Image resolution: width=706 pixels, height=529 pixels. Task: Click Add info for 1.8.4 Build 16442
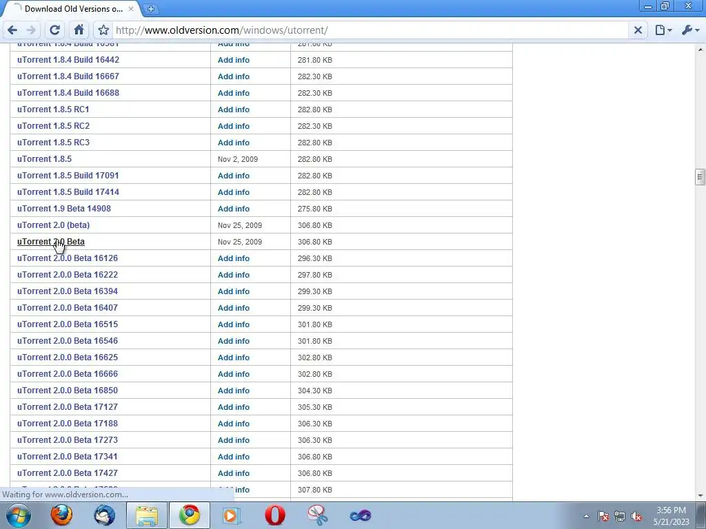tap(234, 60)
